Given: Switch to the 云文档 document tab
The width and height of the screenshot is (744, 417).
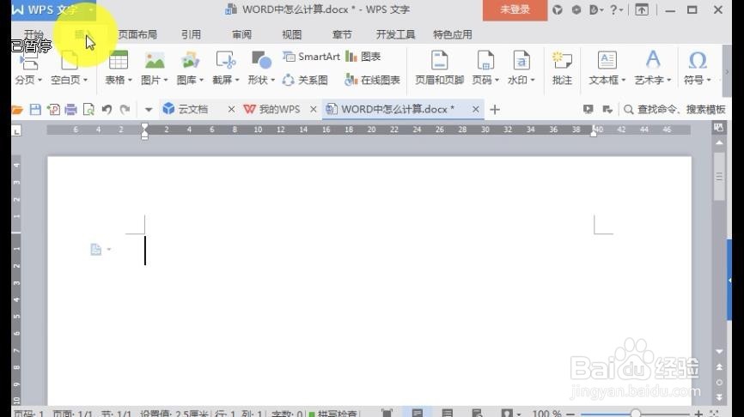Looking at the screenshot, I should [192, 110].
